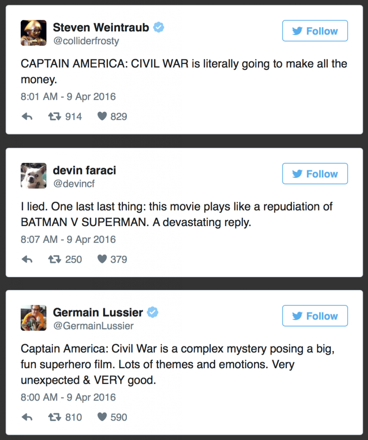Open the @GermainLussier handle link
The width and height of the screenshot is (368, 440).
tap(93, 326)
